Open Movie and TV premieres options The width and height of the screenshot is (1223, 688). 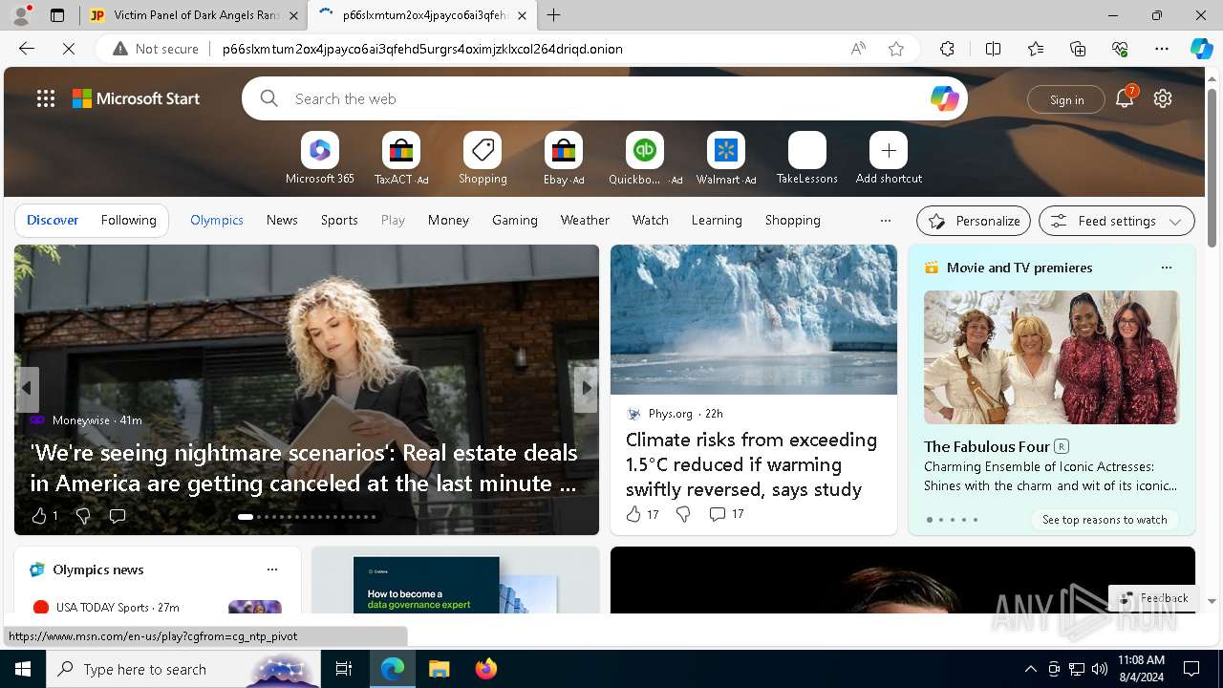click(1166, 268)
